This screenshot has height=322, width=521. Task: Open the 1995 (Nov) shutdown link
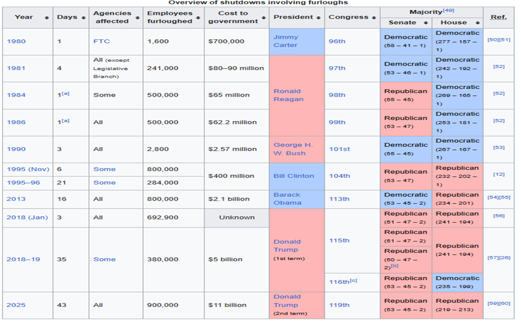tap(28, 169)
